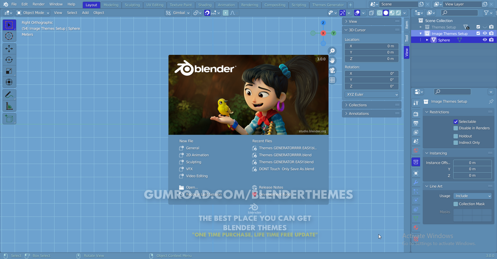The image size is (497, 259).
Task: Click the viewport zoom magnifier icon
Action: pyautogui.click(x=332, y=51)
